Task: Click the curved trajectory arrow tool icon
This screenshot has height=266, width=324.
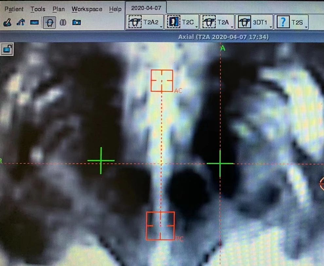Action: (x=21, y=22)
